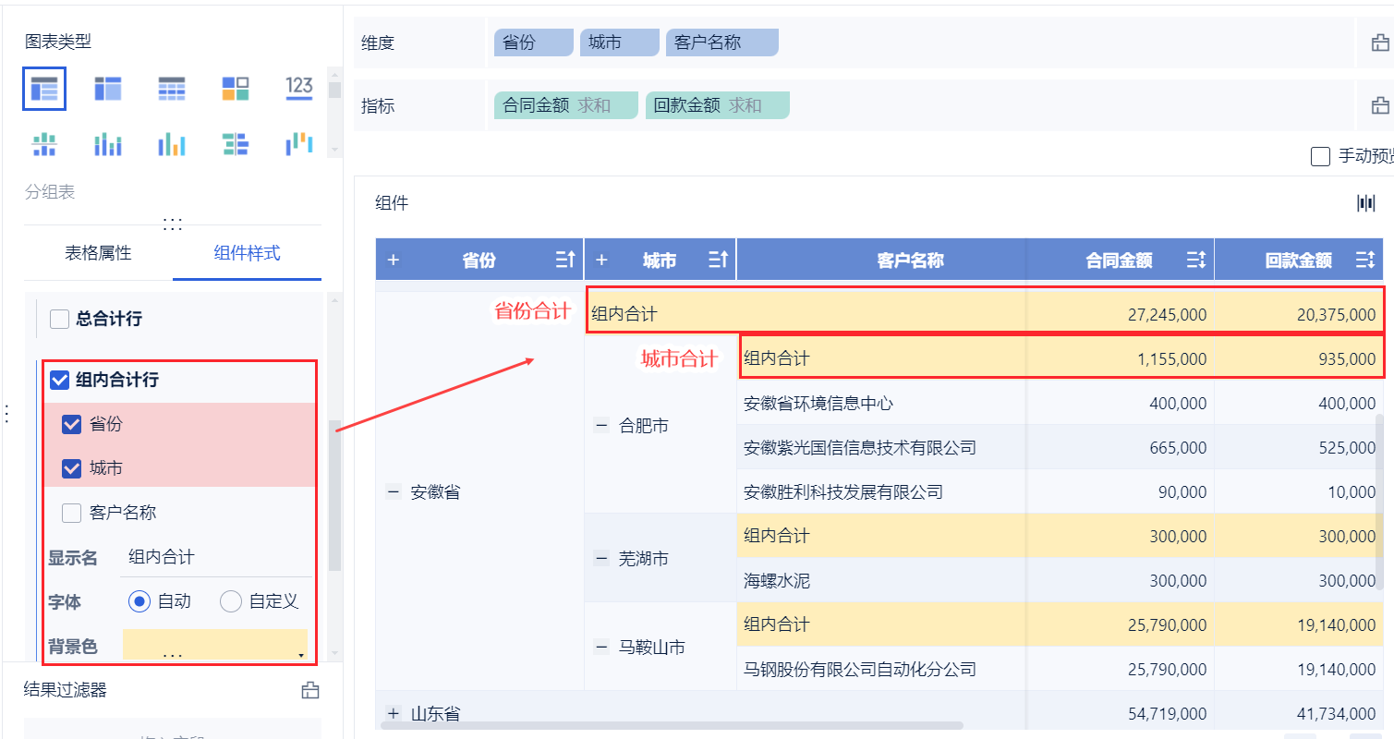Pick the KPI number card (123) icon

299,89
